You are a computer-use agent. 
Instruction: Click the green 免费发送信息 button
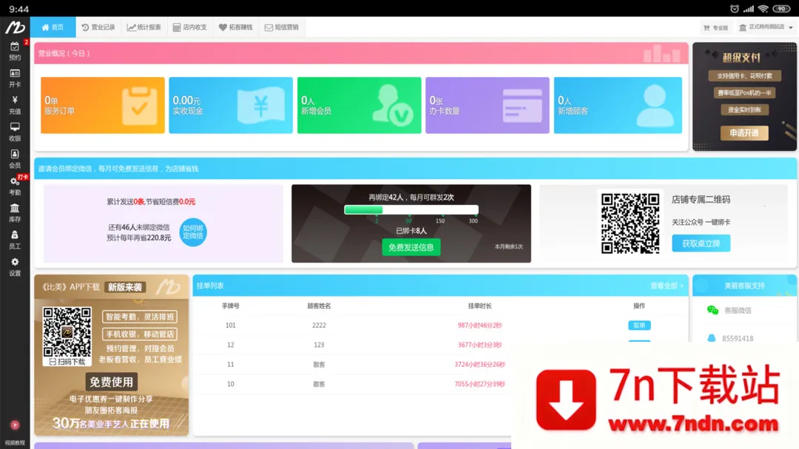411,247
